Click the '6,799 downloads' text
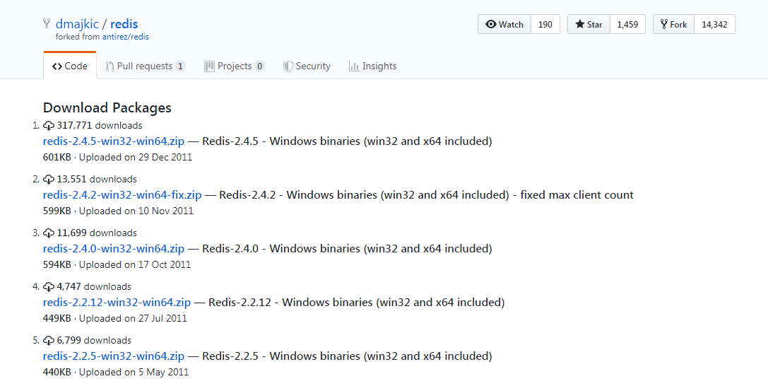The height and width of the screenshot is (386, 768). pyautogui.click(x=94, y=341)
